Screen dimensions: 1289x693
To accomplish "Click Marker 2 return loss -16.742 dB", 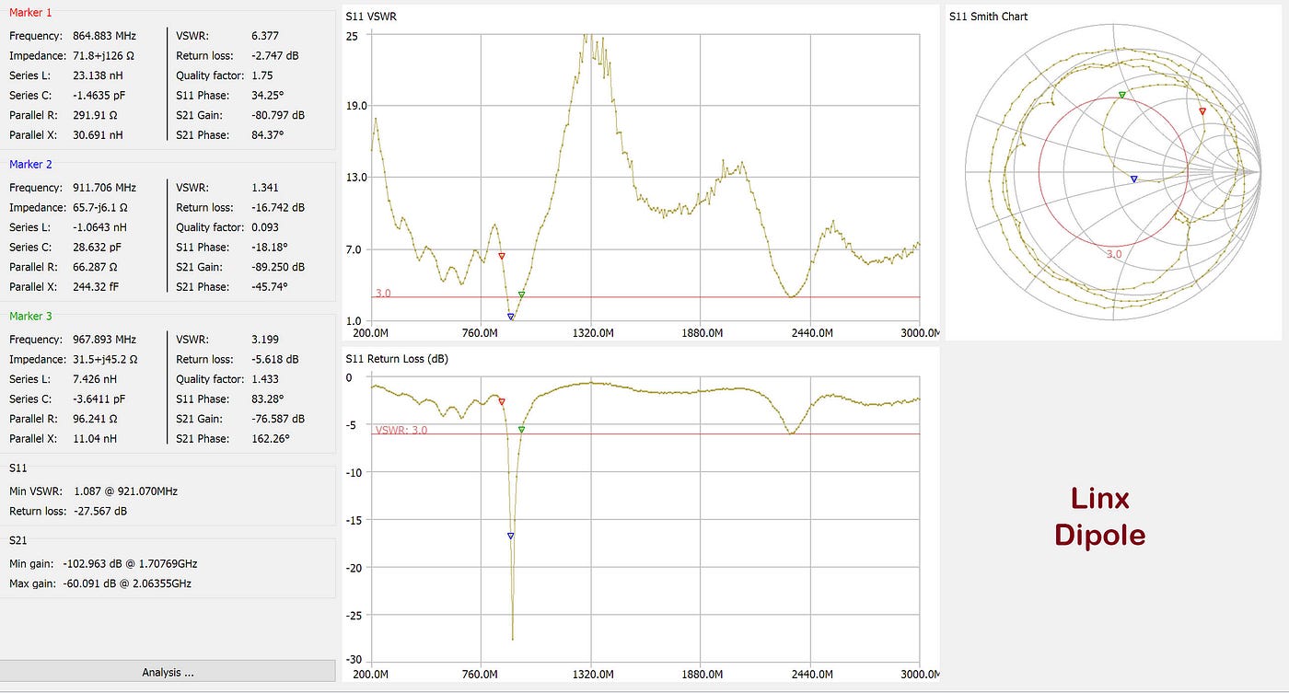I will coord(278,207).
